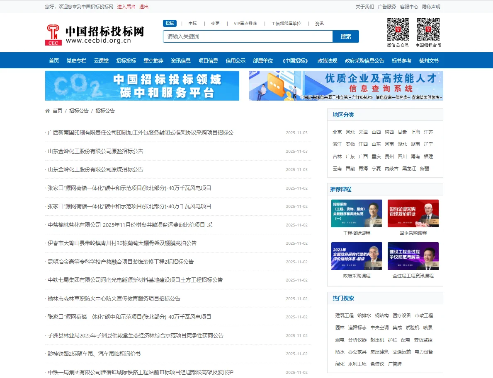Click the 搜索 search button
This screenshot has width=493, height=378.
click(x=345, y=36)
